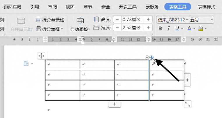Click the add column button right of table
Image resolution: width=222 pixels, height=118 pixels.
pyautogui.click(x=187, y=80)
